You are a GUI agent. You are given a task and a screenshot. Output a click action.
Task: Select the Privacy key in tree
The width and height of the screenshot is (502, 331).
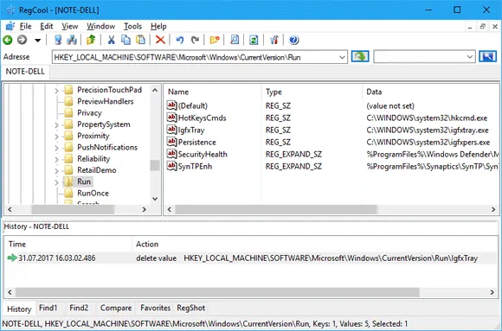pos(89,113)
